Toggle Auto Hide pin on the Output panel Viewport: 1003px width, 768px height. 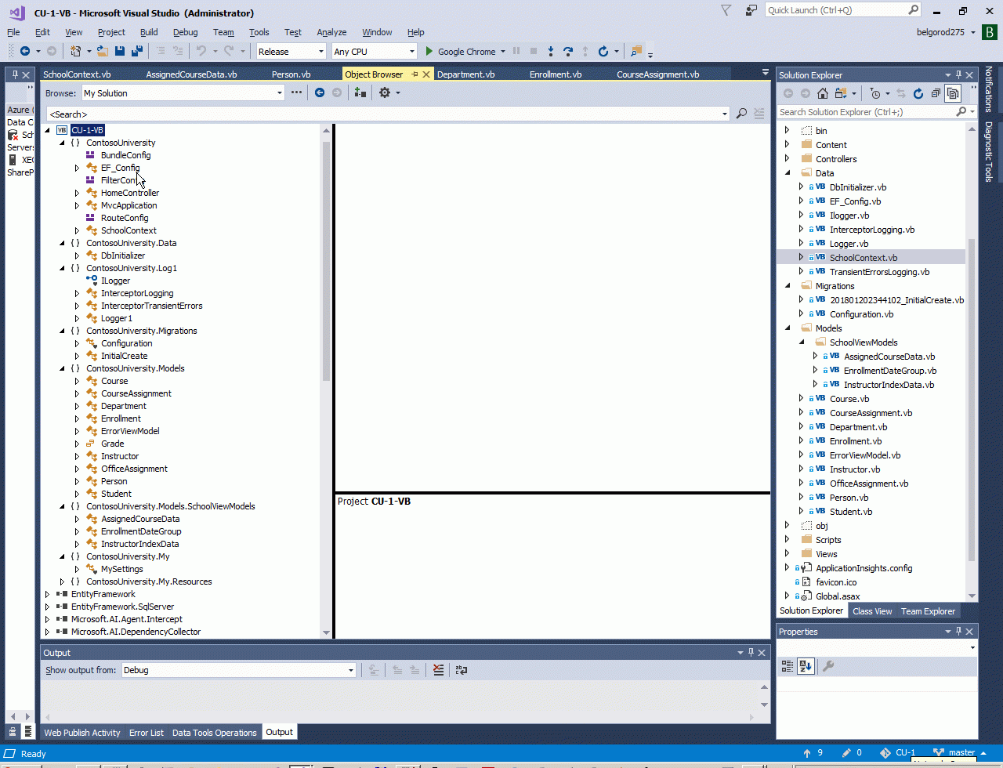(x=751, y=653)
